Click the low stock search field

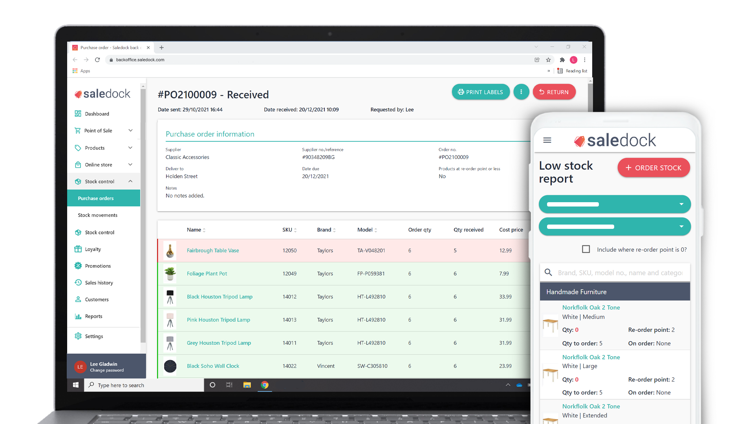pyautogui.click(x=620, y=273)
